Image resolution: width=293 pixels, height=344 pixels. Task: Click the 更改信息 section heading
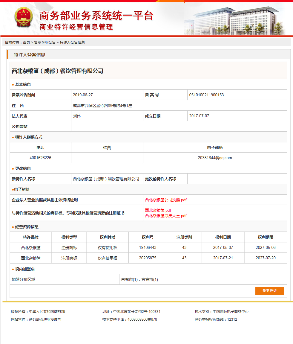pos(23,168)
